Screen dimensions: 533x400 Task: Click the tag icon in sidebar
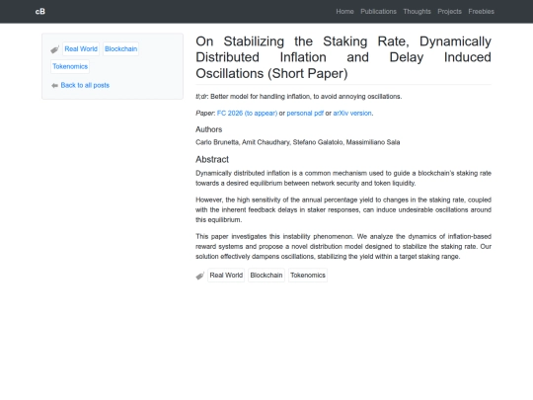(x=55, y=49)
